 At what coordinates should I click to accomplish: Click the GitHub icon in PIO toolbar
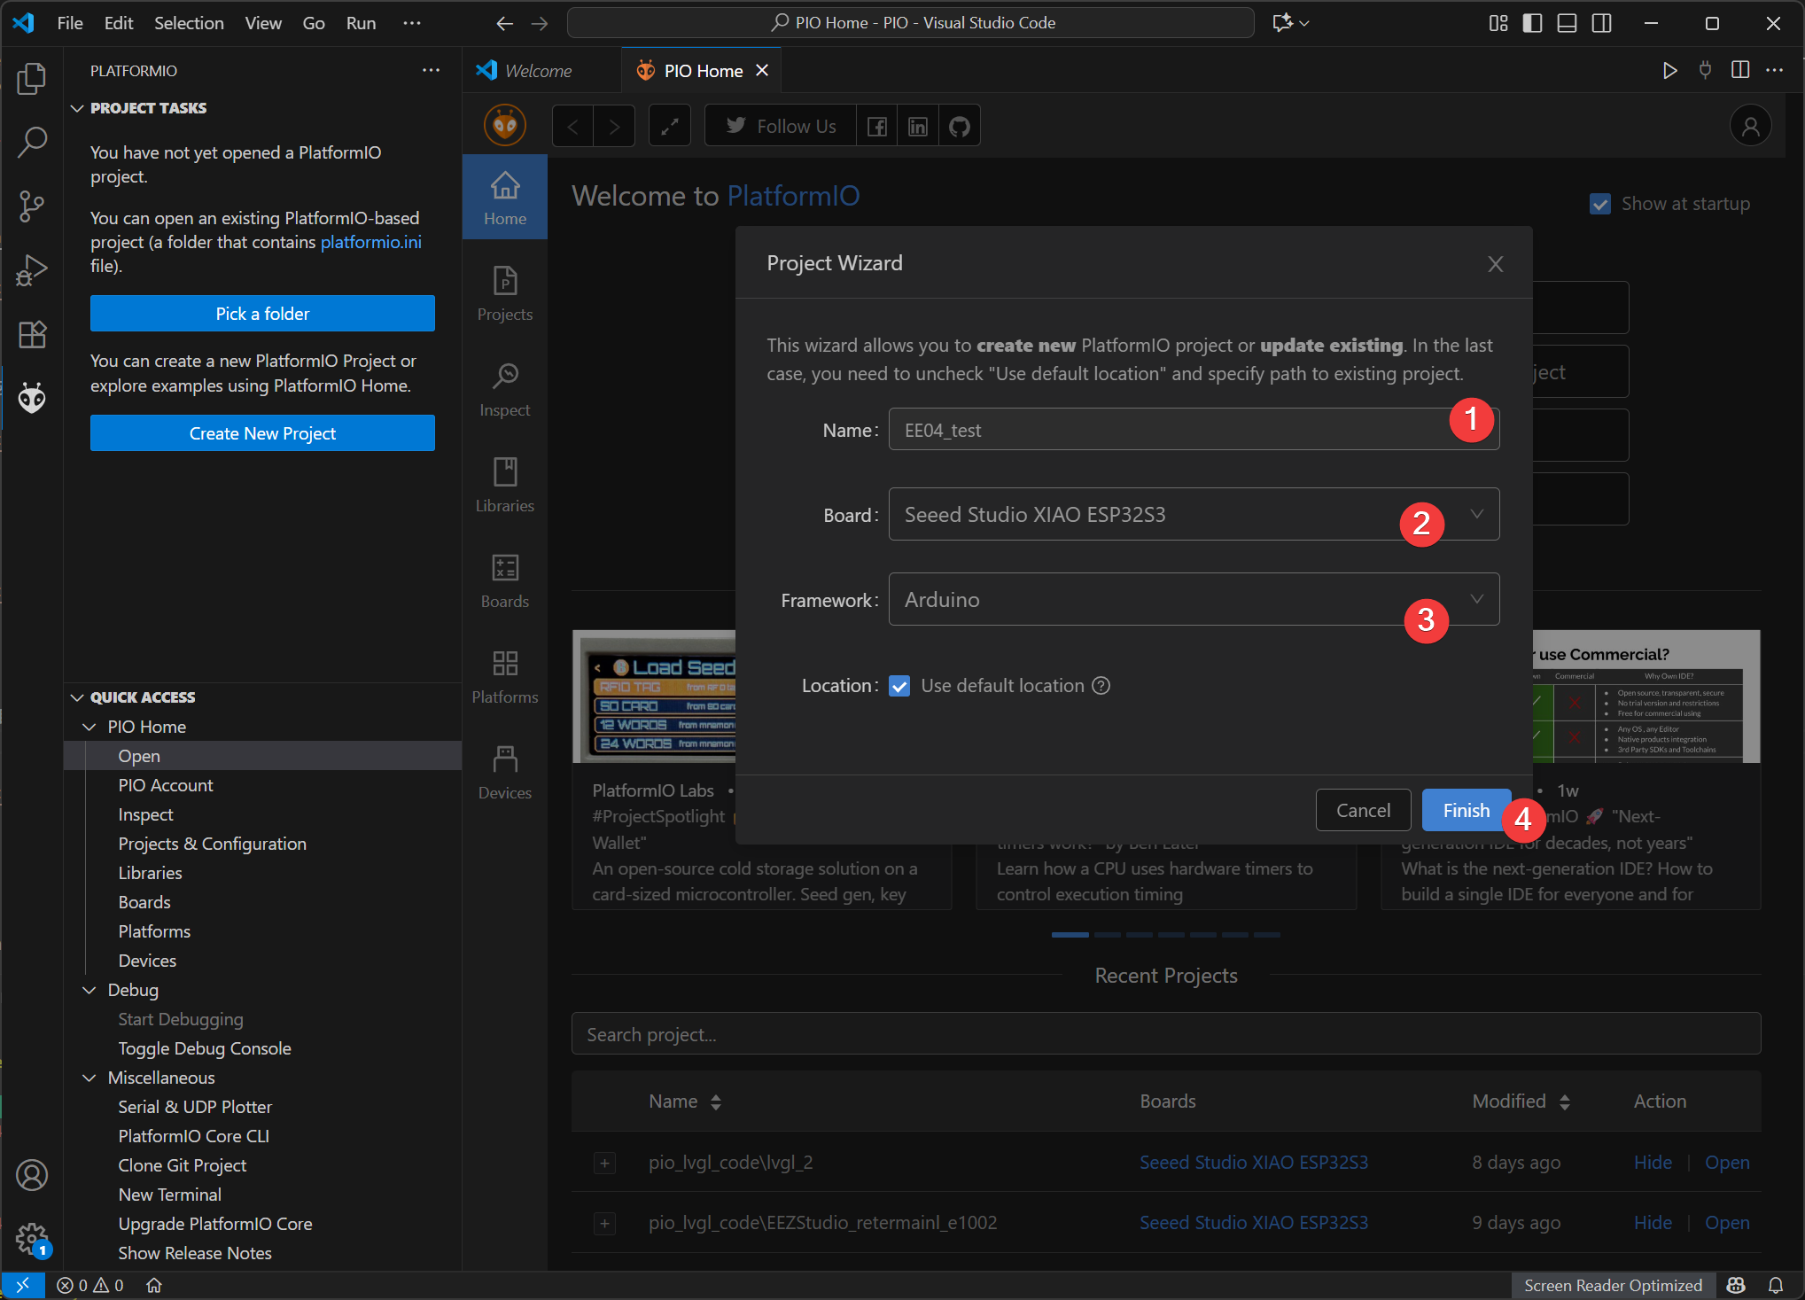[x=959, y=126]
